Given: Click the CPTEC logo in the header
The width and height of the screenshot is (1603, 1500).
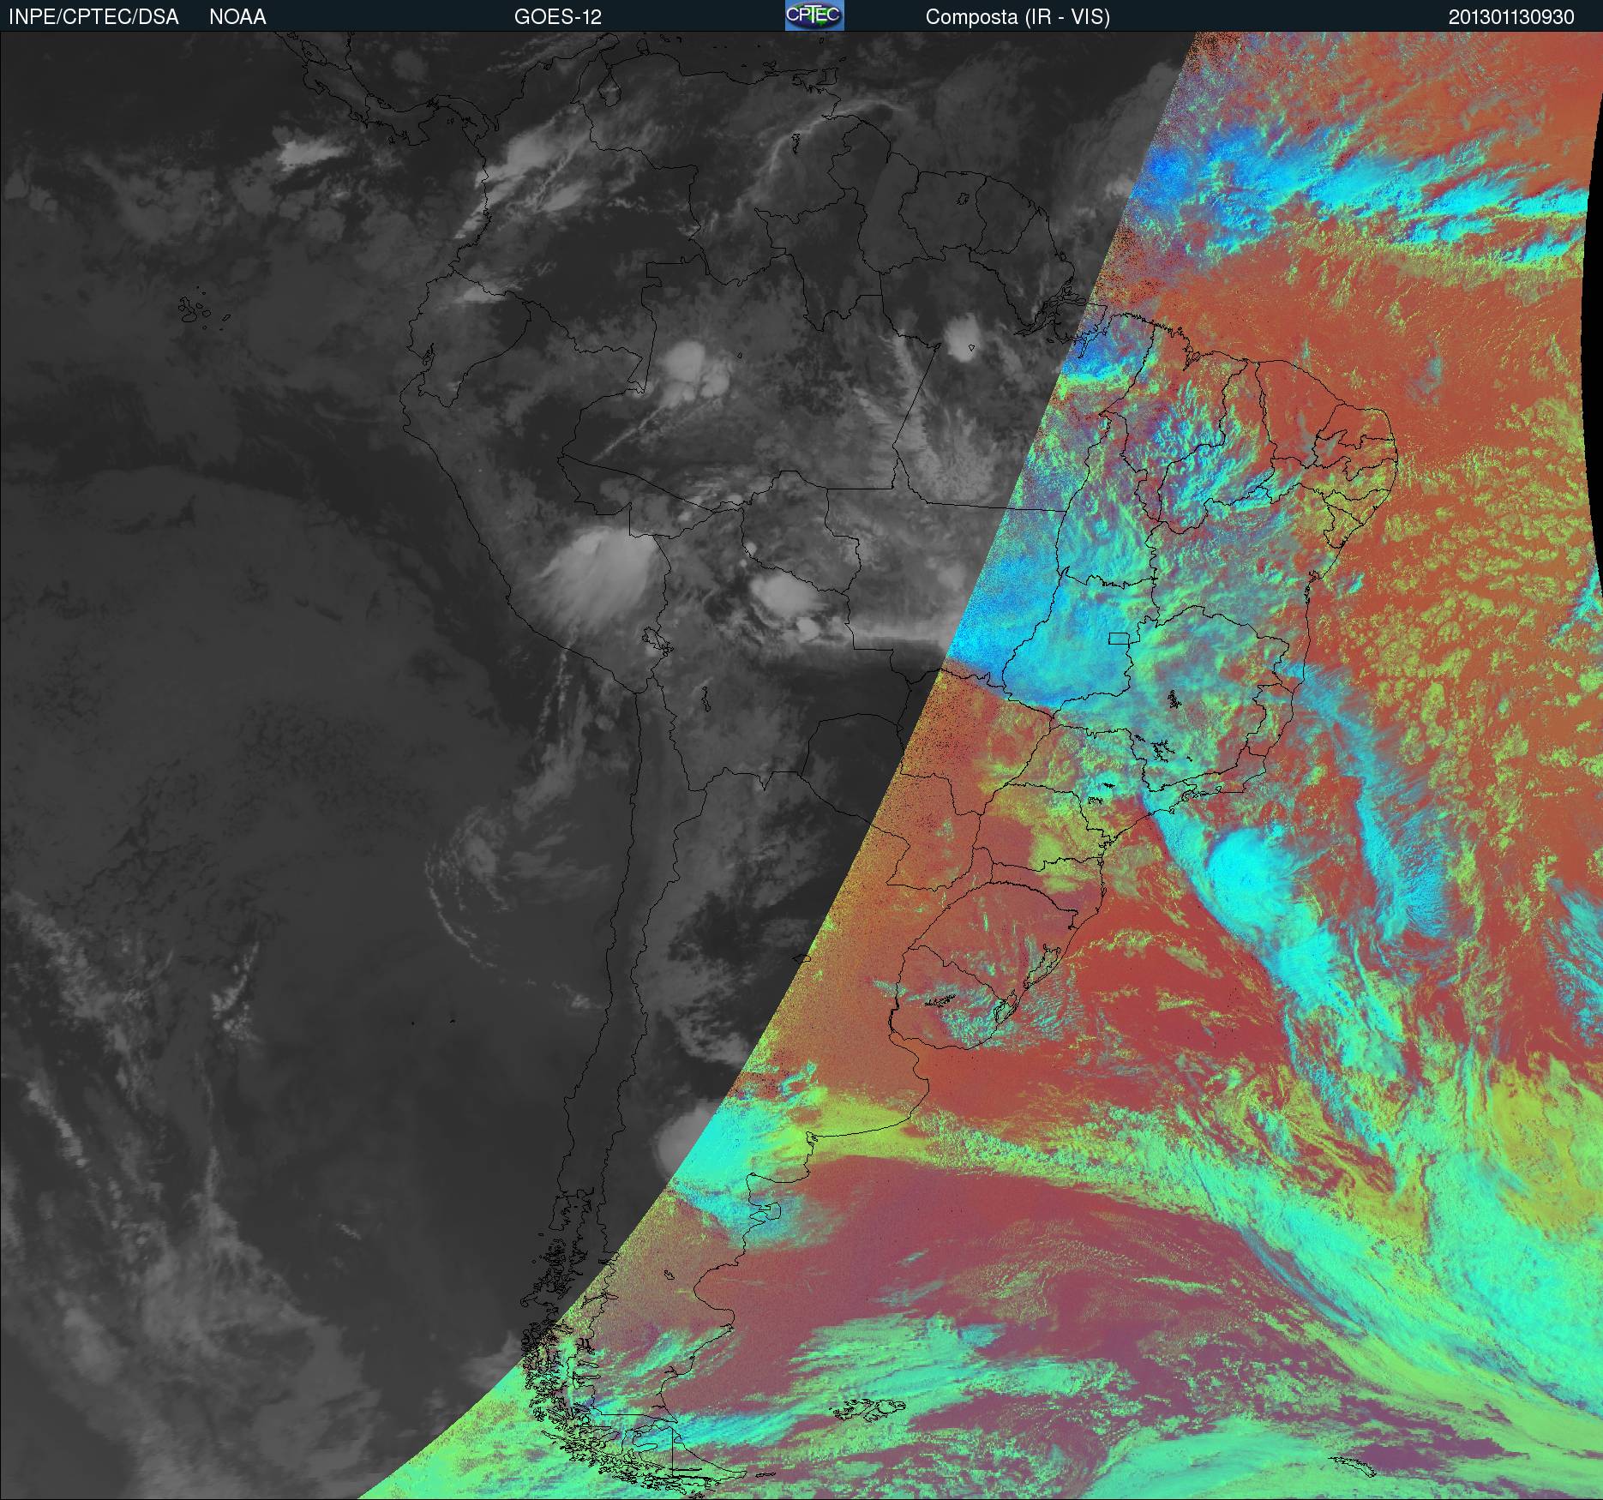Looking at the screenshot, I should point(814,15).
